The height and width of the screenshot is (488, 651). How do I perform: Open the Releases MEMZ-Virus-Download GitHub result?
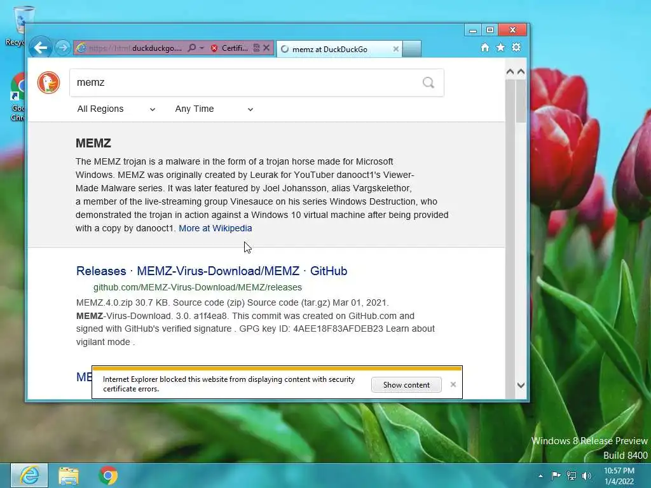click(x=212, y=271)
